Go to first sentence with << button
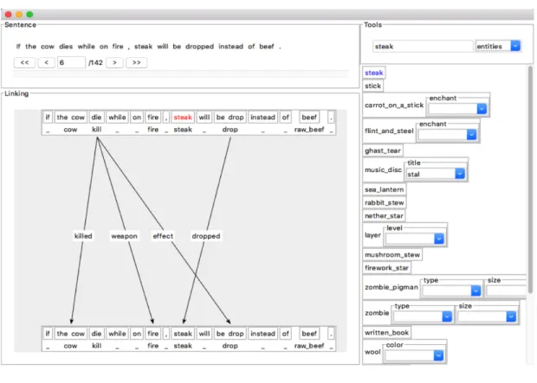Viewport: 537px width, 383px height. coord(24,62)
